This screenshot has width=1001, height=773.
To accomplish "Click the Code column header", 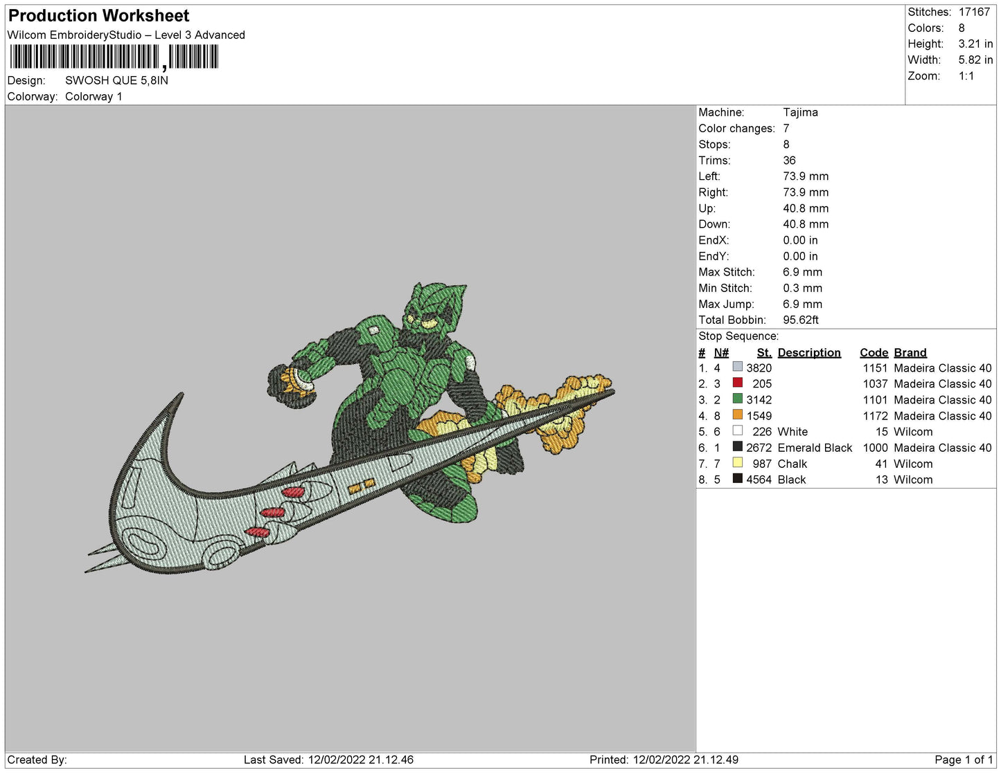I will (x=873, y=352).
